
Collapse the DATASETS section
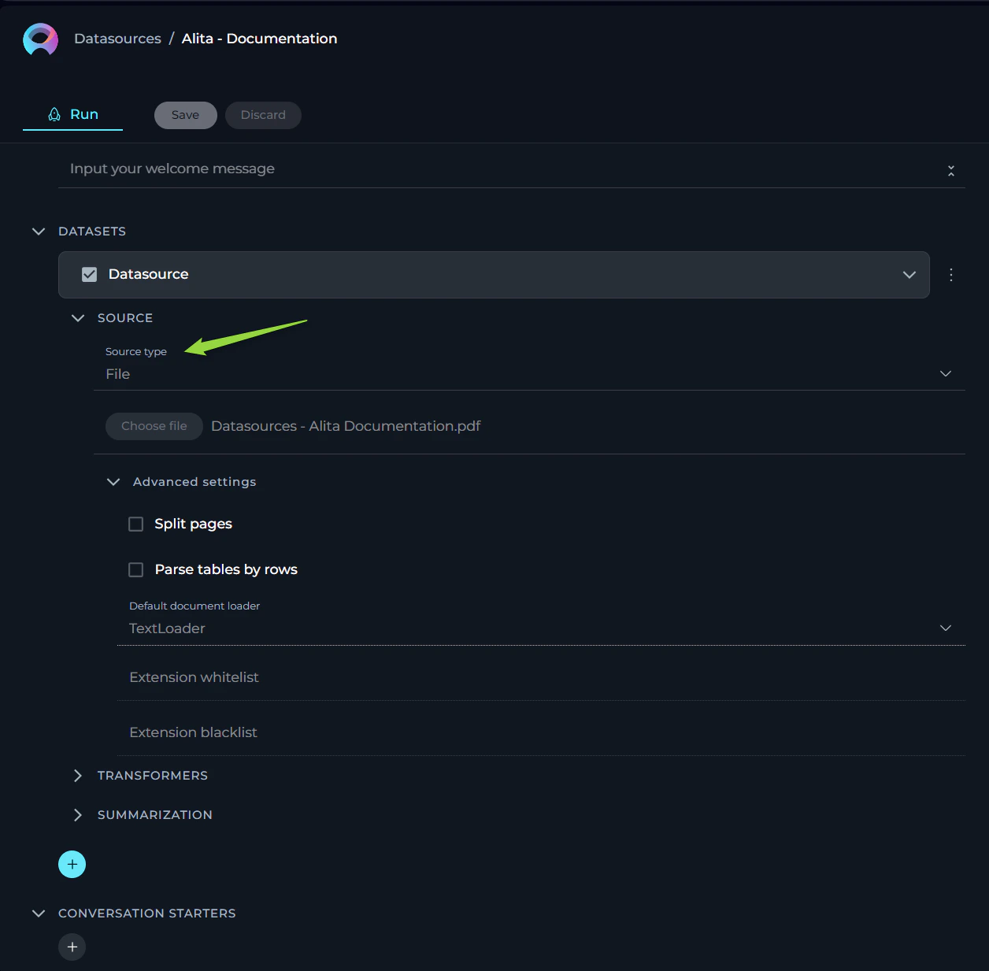38,231
